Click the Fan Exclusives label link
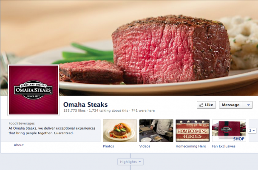 pos(224,146)
